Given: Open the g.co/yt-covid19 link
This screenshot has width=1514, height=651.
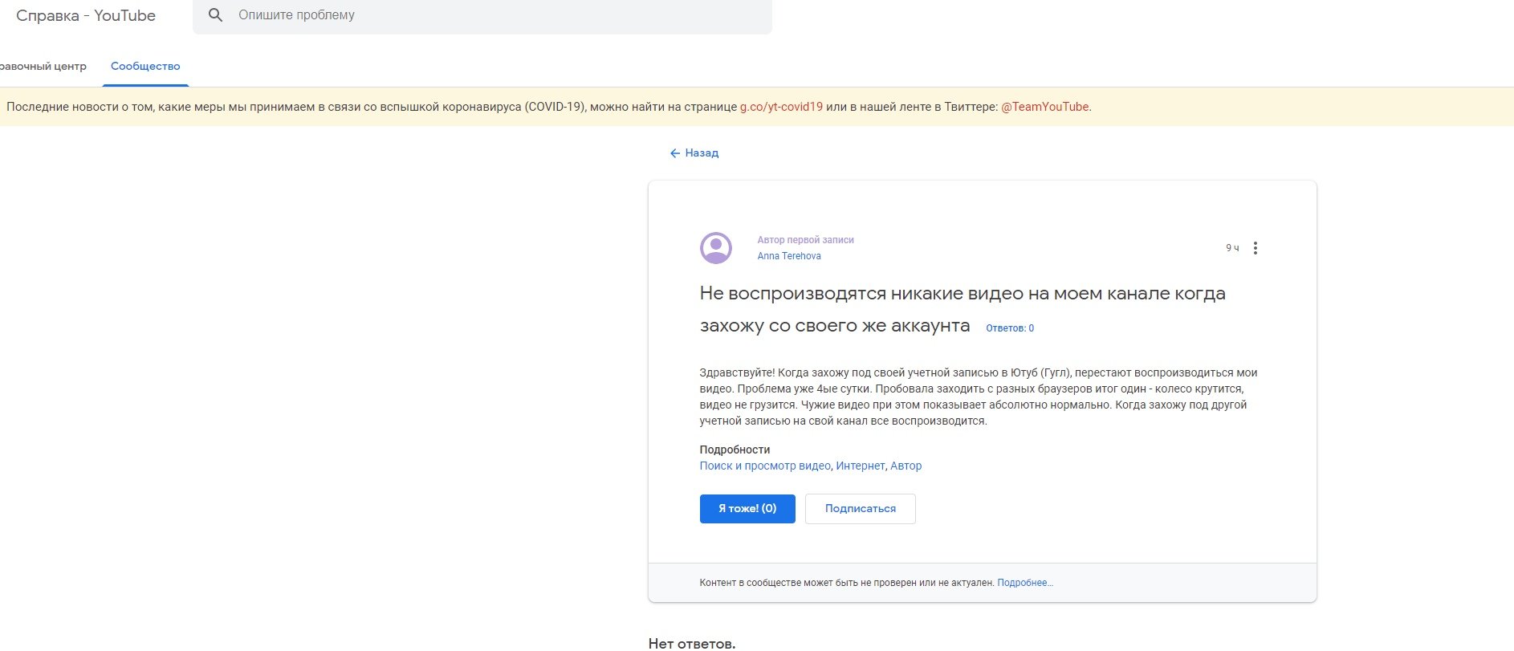Looking at the screenshot, I should (x=781, y=107).
